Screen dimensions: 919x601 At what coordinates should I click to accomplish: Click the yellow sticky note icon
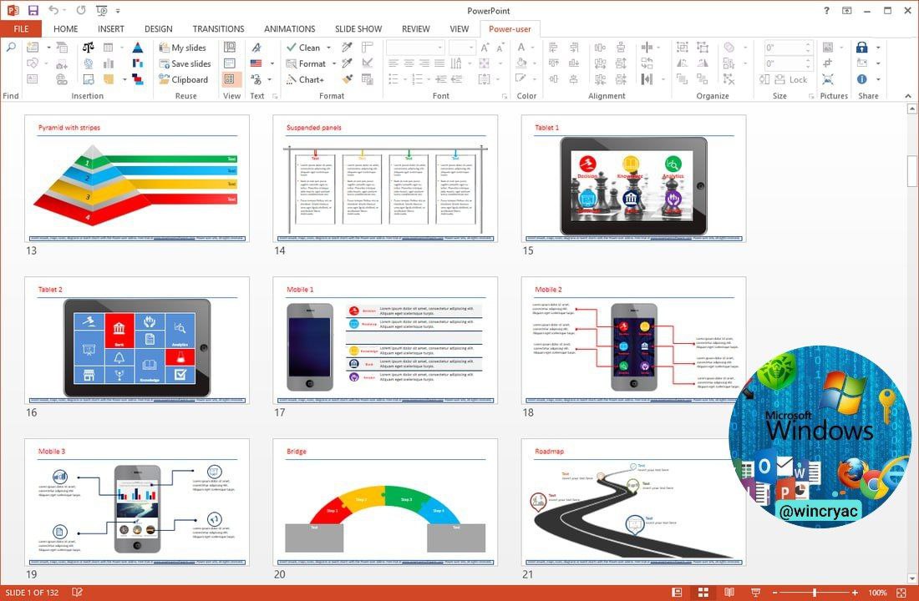[109, 79]
